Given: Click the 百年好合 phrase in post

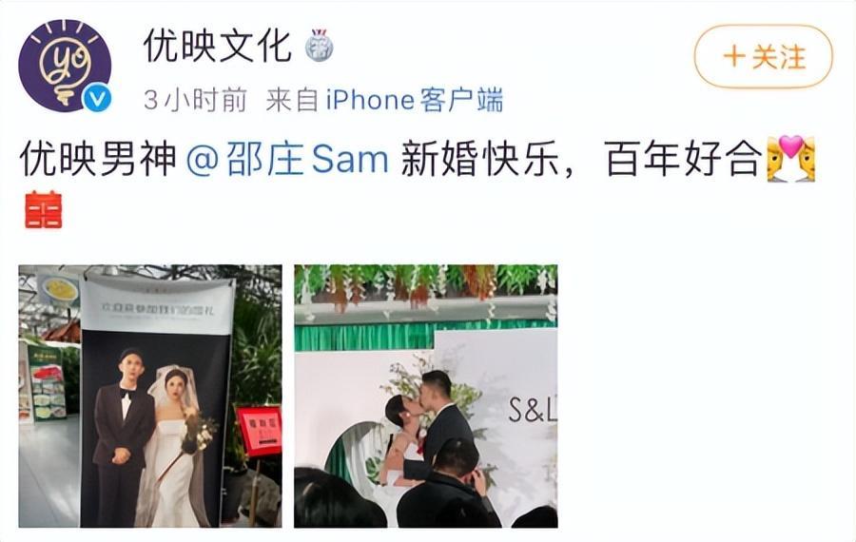Looking at the screenshot, I should pyautogui.click(x=684, y=159).
